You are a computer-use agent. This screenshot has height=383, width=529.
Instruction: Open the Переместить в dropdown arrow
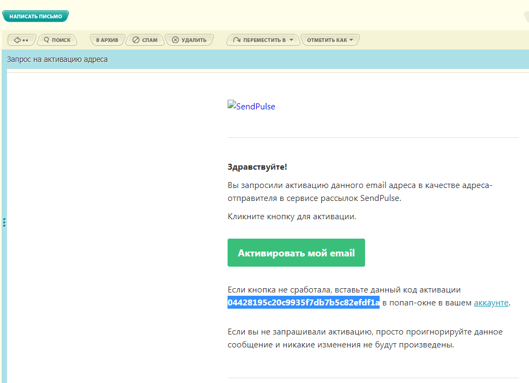(292, 40)
